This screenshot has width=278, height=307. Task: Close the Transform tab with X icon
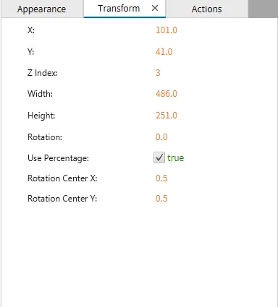(x=155, y=8)
